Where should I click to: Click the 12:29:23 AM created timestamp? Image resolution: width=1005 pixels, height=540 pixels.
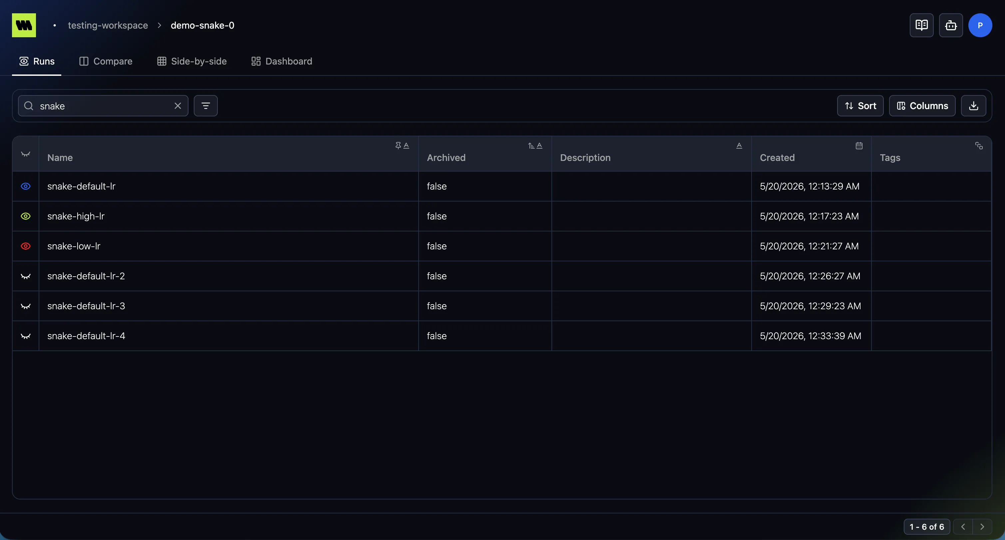pos(810,306)
